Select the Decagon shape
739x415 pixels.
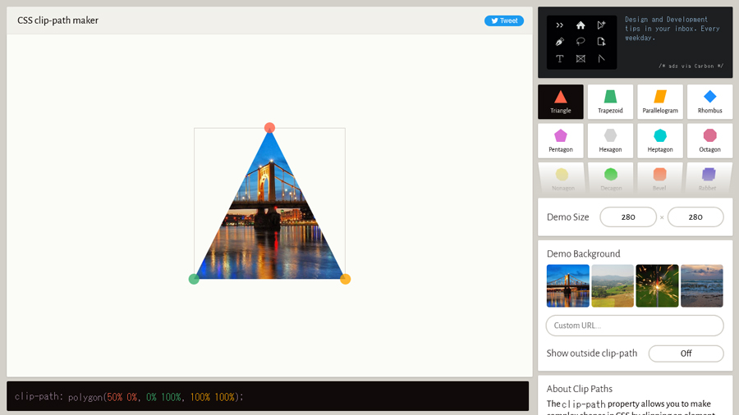click(611, 177)
